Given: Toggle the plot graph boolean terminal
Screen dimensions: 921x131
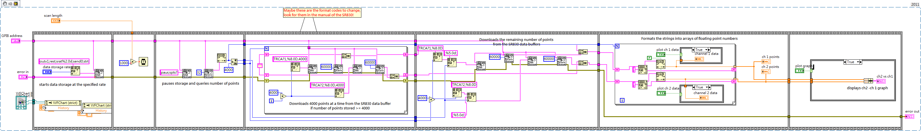Looking at the screenshot, I should 800,71.
